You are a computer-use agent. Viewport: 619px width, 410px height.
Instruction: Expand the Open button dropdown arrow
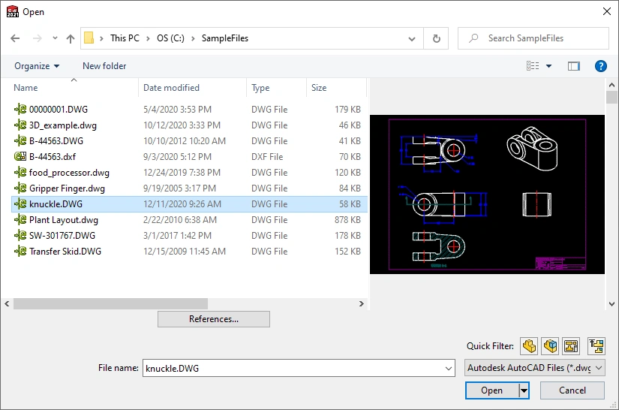click(x=524, y=390)
